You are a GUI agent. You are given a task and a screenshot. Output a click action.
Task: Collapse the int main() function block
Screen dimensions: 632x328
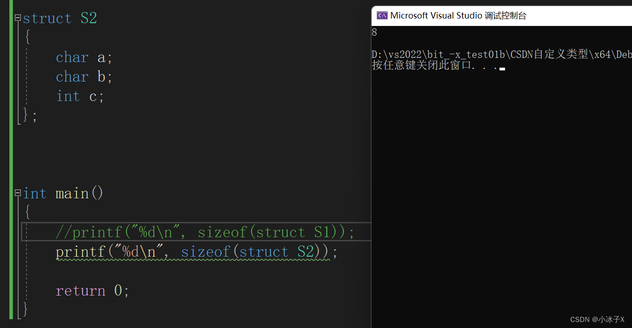(x=18, y=193)
